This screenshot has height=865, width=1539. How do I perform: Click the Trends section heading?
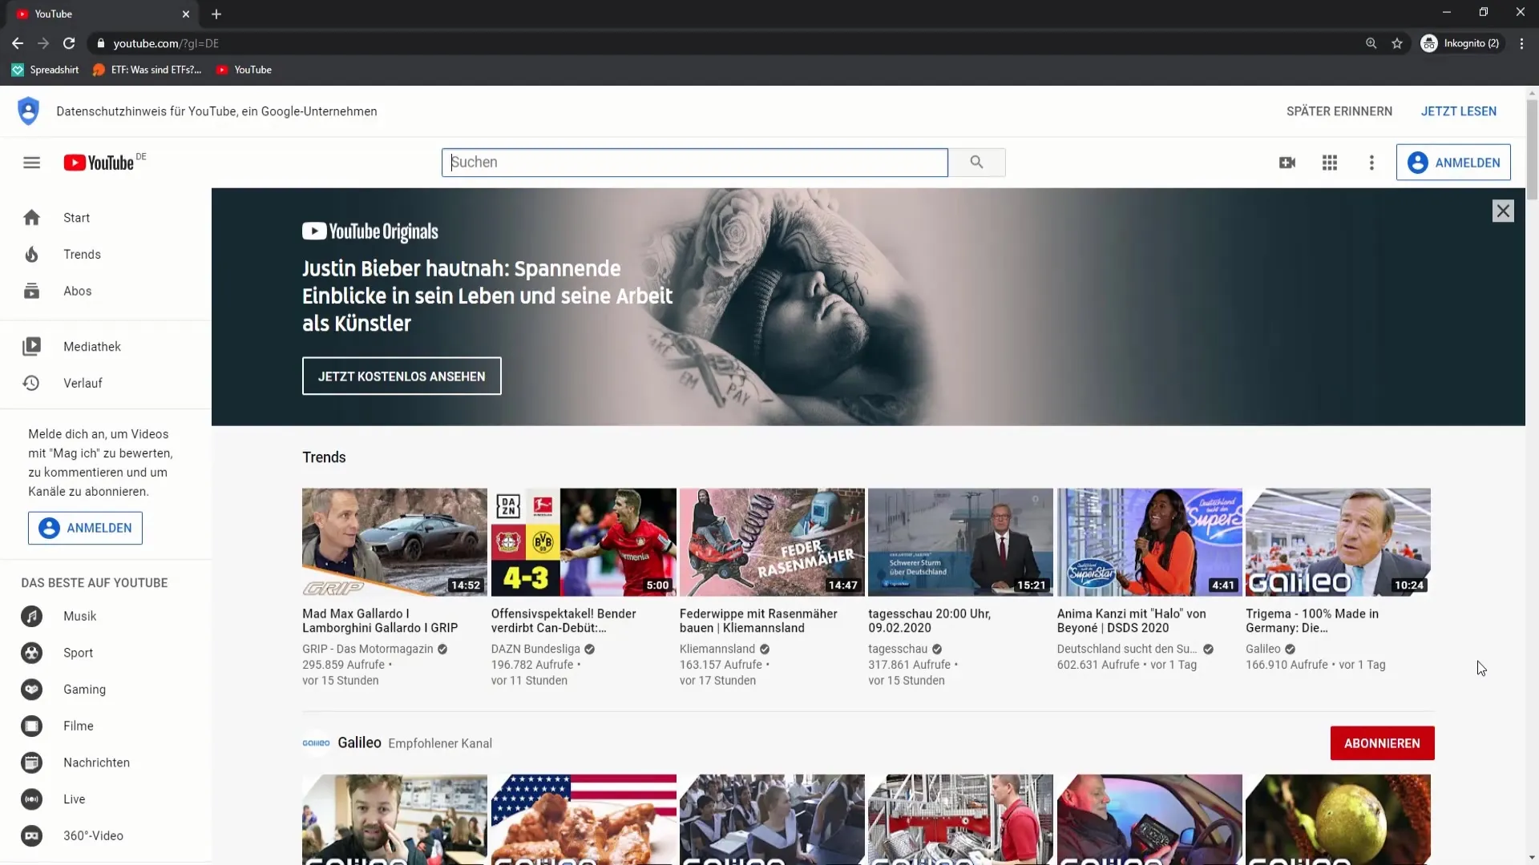click(324, 457)
